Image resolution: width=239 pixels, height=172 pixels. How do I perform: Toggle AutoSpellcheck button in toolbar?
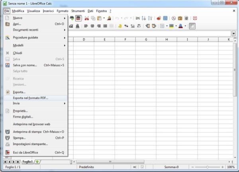coord(78,18)
